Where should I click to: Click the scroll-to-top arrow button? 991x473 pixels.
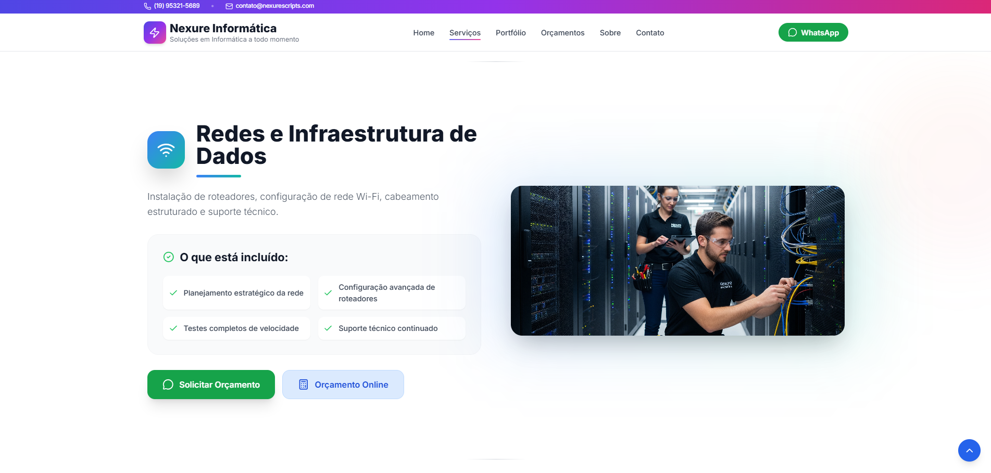click(x=969, y=451)
